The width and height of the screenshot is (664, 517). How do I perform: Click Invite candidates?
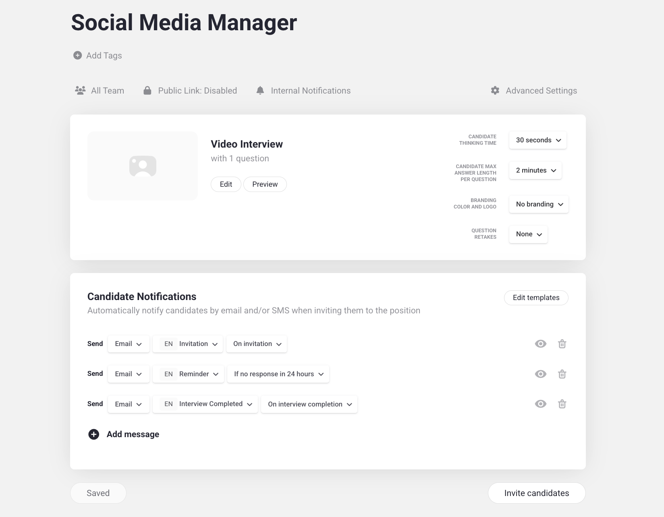point(537,493)
